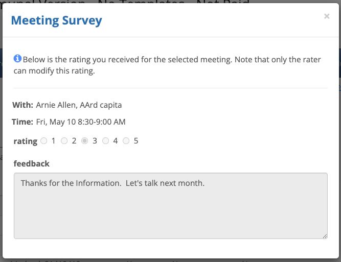This screenshot has height=262, width=341.
Task: Select rating 1 radio button
Action: point(43,141)
